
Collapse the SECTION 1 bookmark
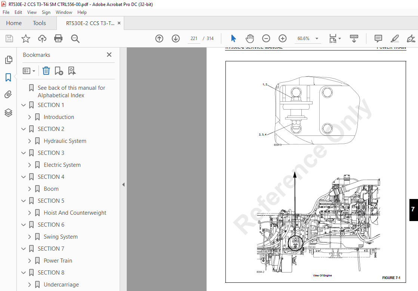point(24,105)
